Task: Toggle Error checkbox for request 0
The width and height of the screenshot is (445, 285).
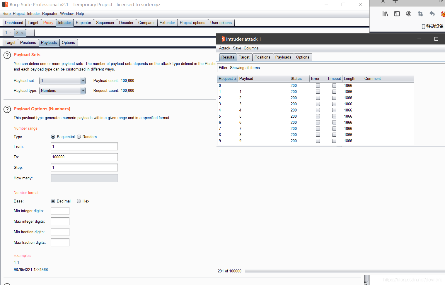Action: (318, 86)
